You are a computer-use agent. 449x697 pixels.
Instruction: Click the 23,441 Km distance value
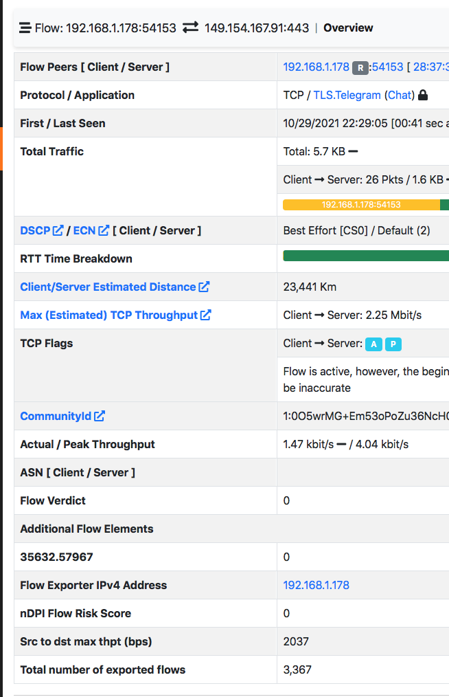(x=310, y=287)
